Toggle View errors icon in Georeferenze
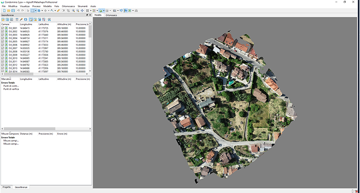The width and height of the screenshot is (360, 193). pyautogui.click(x=35, y=20)
